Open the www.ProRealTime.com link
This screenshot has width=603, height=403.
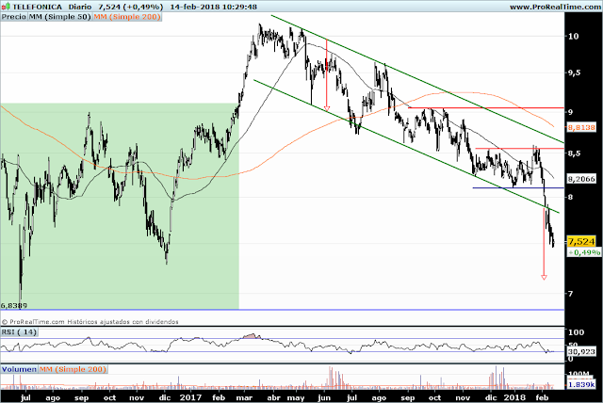pos(556,7)
